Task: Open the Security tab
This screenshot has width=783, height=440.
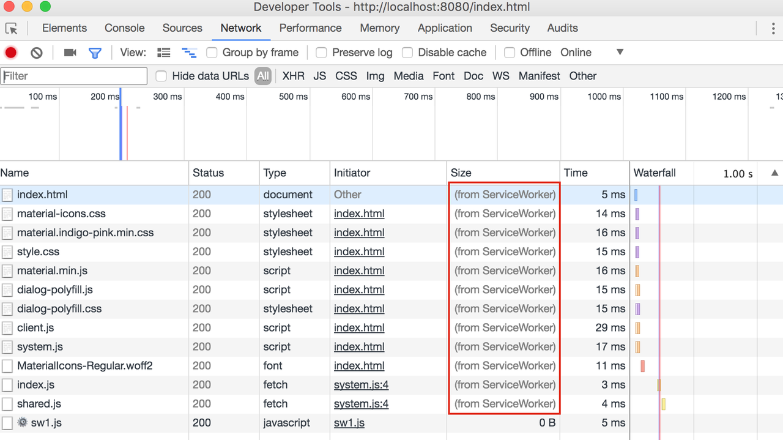Action: pos(510,28)
